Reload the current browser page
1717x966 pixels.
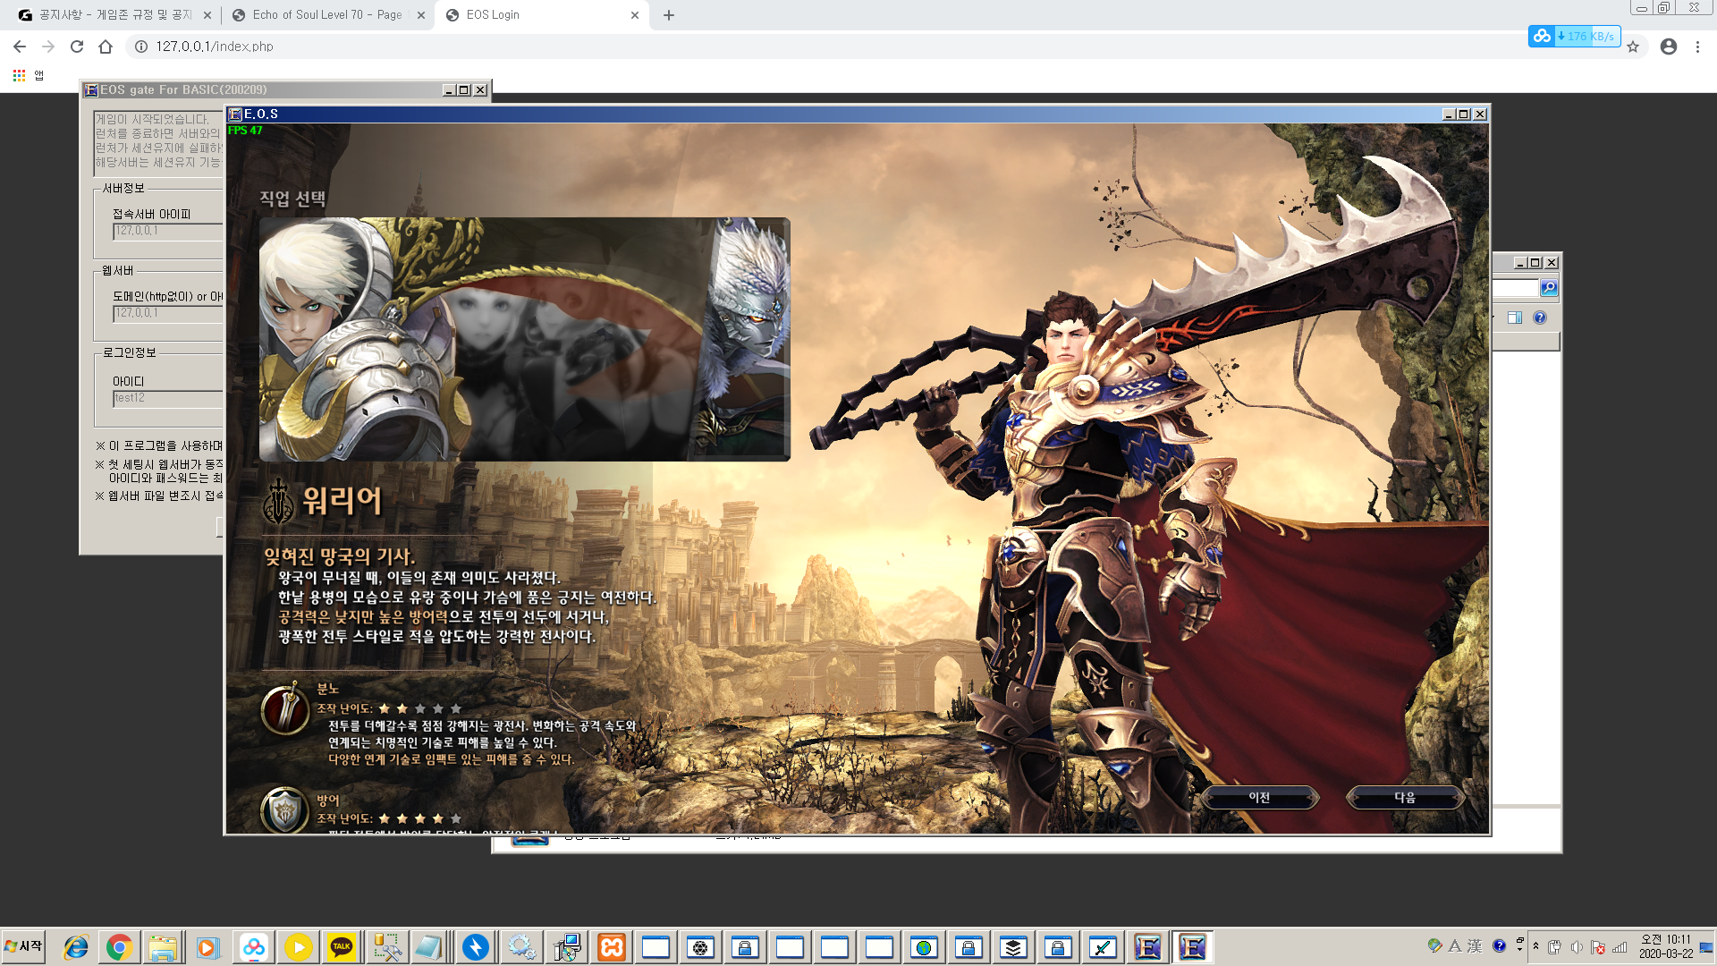(x=77, y=47)
